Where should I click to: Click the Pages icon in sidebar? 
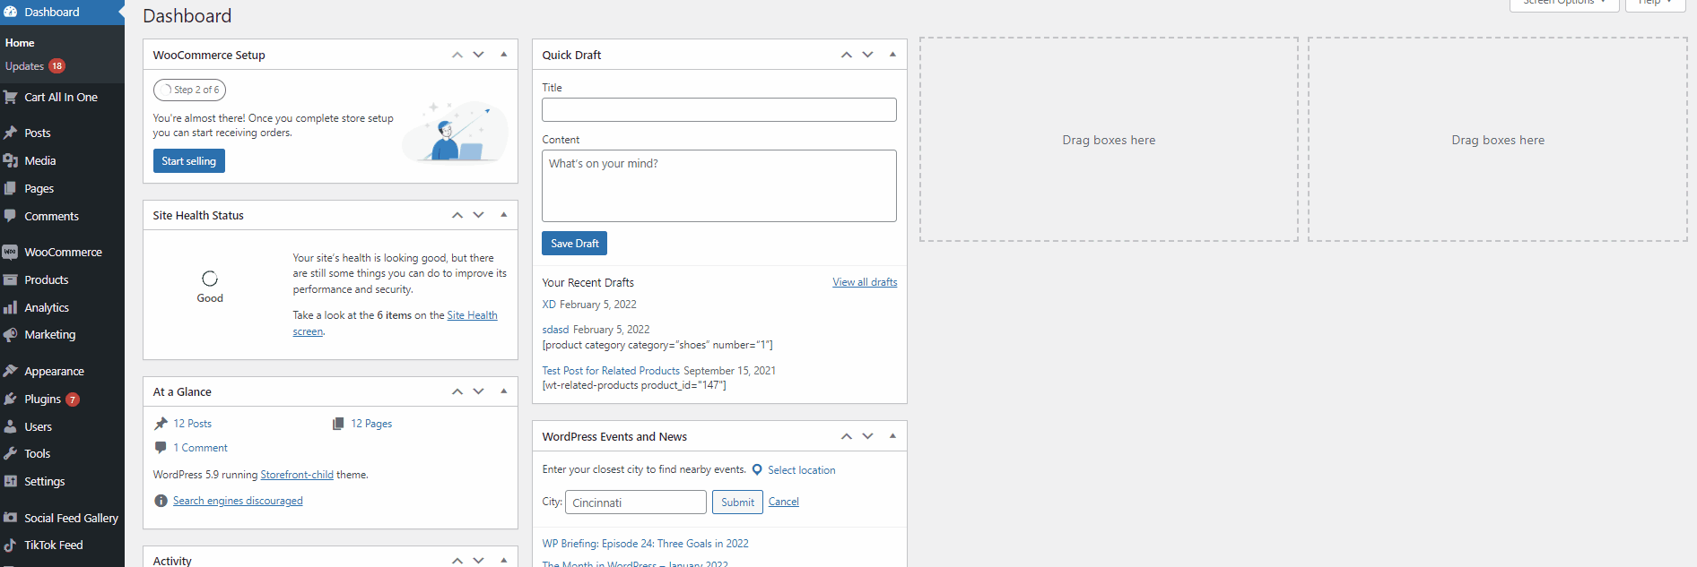[11, 188]
